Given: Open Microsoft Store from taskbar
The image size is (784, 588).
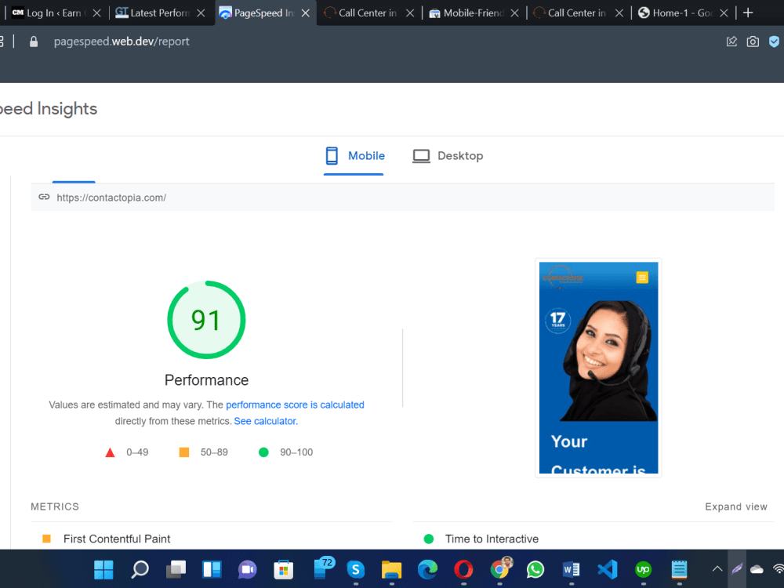Looking at the screenshot, I should [284, 569].
